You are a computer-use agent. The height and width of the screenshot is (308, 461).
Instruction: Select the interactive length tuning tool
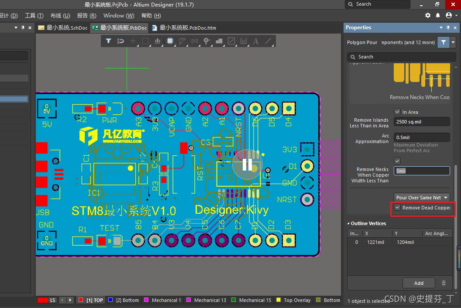(x=195, y=41)
